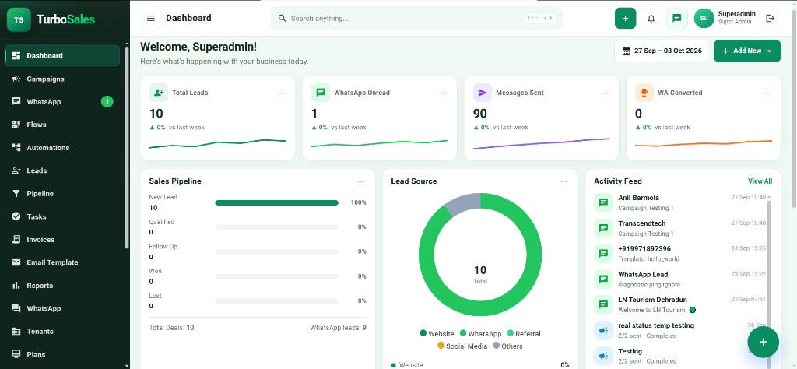This screenshot has width=797, height=369.
Task: Open WhatsApp item below Reports
Action: point(62,308)
